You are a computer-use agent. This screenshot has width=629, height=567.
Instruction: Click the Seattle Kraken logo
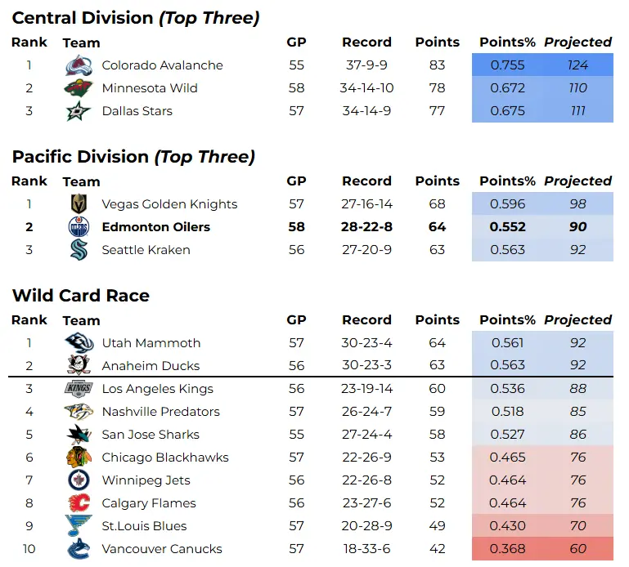pos(79,250)
